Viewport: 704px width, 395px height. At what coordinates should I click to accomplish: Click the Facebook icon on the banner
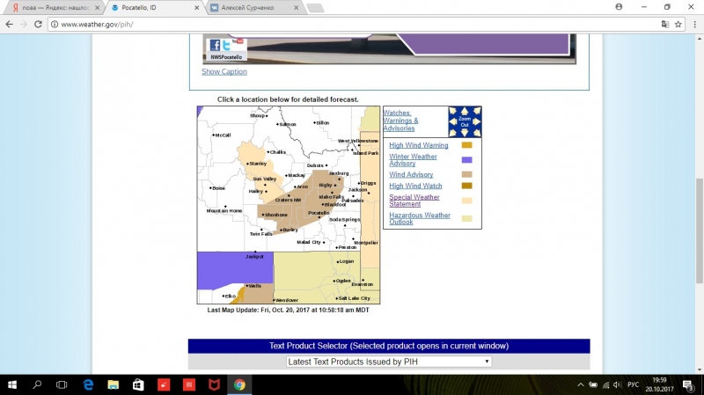coord(215,46)
